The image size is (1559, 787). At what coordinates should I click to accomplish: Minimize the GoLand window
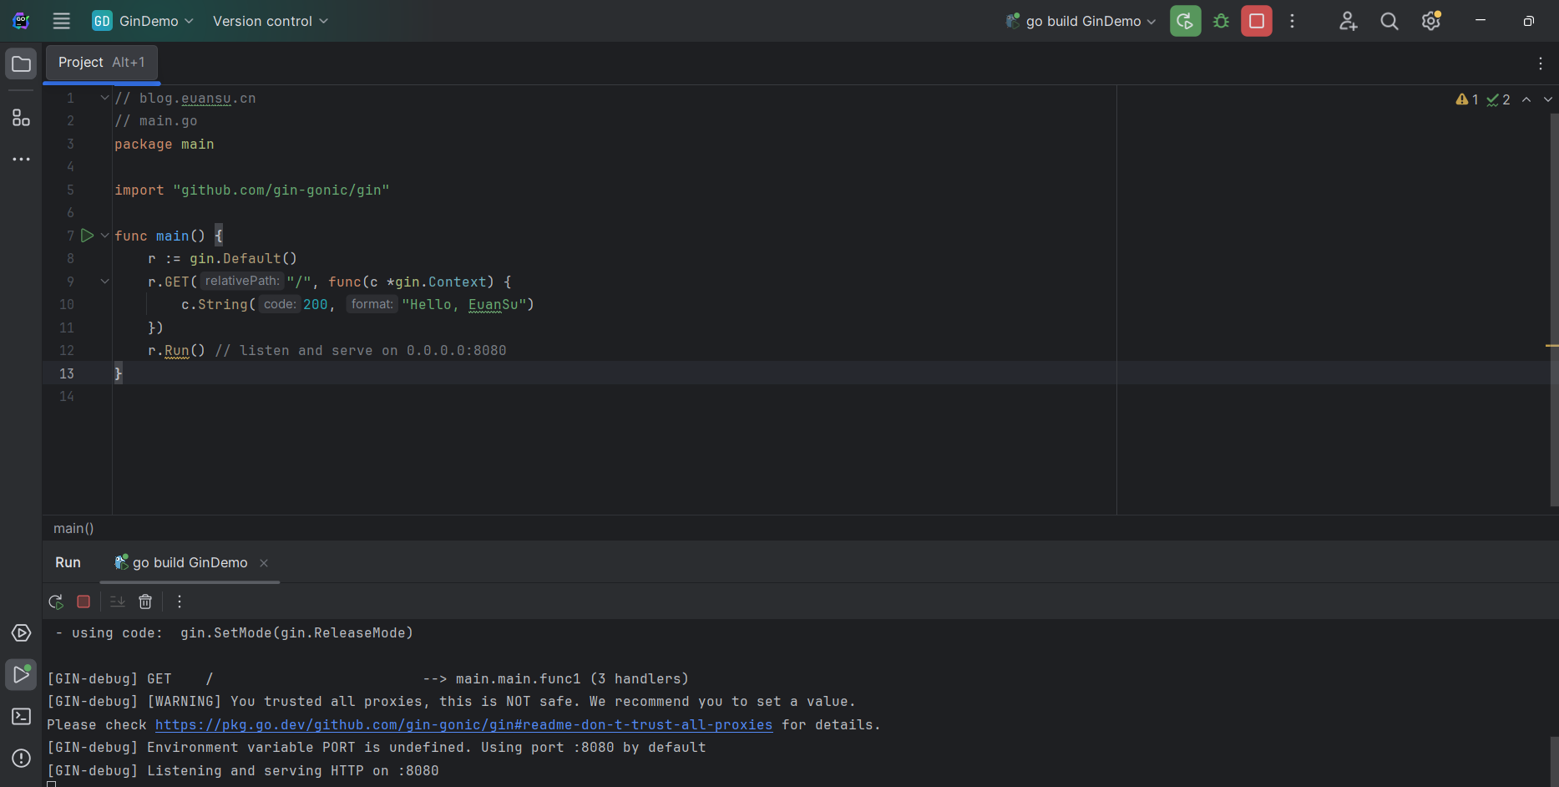click(1480, 21)
